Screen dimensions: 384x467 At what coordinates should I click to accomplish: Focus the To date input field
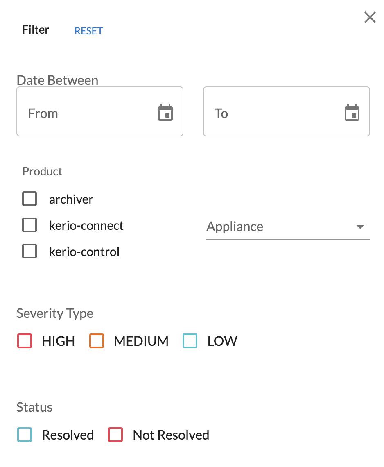point(287,111)
